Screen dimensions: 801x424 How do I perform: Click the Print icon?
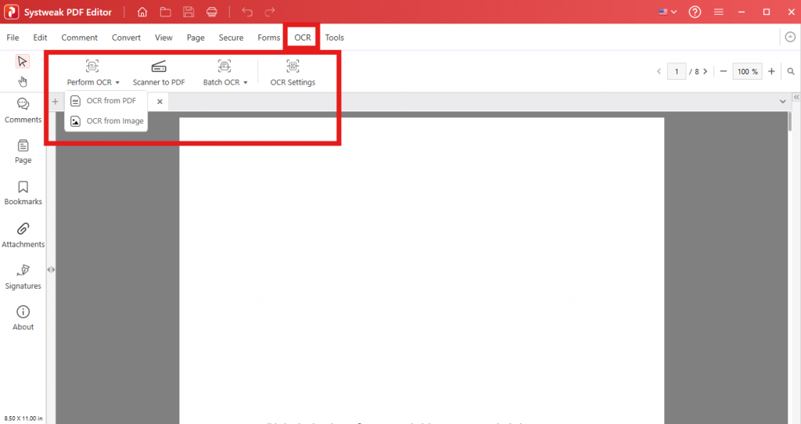(x=212, y=12)
